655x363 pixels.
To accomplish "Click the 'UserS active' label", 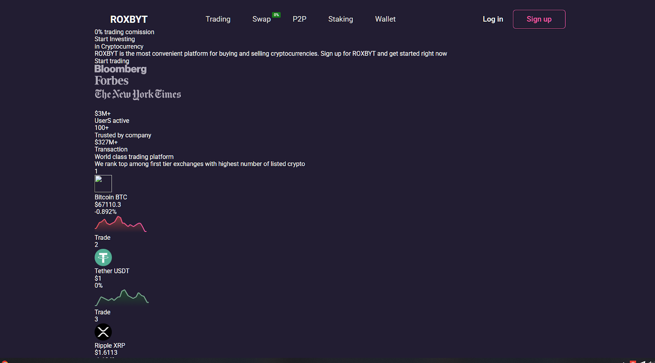I will 112,121.
